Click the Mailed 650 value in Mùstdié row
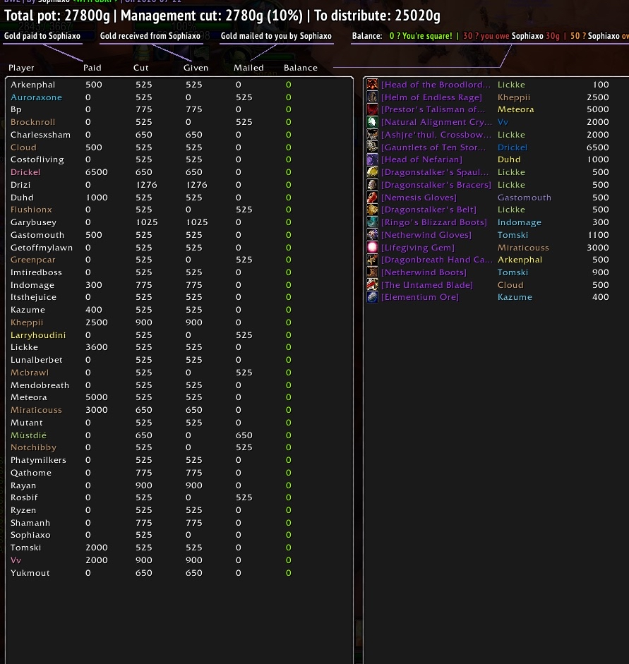The height and width of the screenshot is (664, 629). click(244, 435)
